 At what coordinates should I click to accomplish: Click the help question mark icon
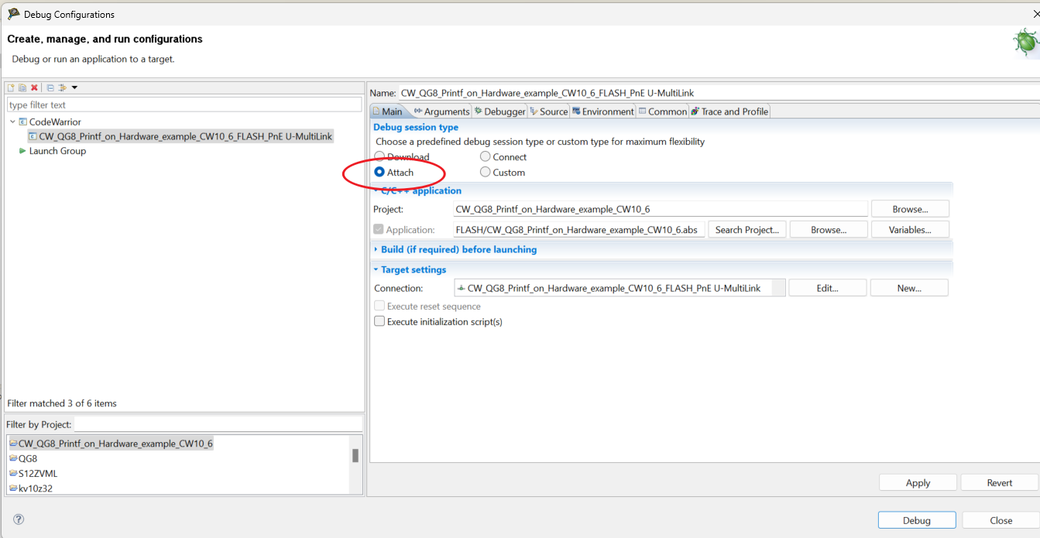tap(19, 519)
